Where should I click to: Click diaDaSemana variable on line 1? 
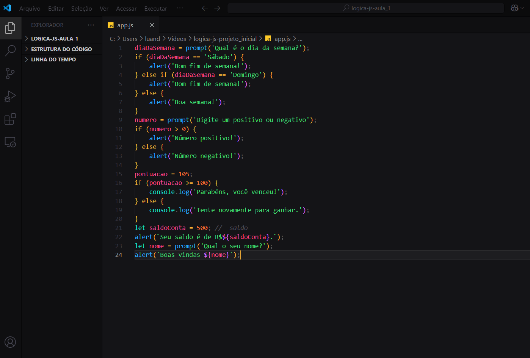click(155, 48)
